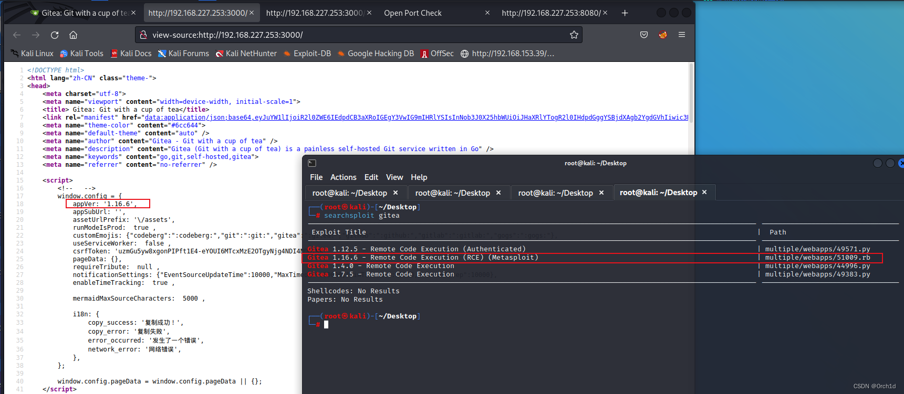Close the Open Port Check tab
Screen dimensions: 904x394
point(487,13)
